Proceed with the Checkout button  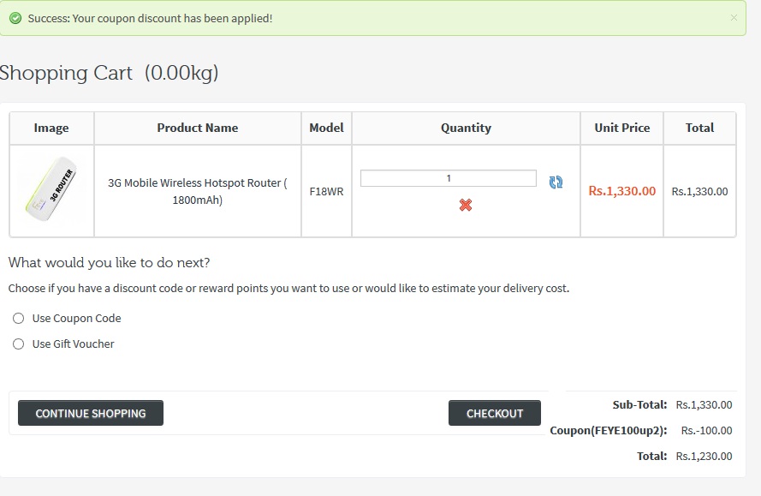click(x=495, y=413)
